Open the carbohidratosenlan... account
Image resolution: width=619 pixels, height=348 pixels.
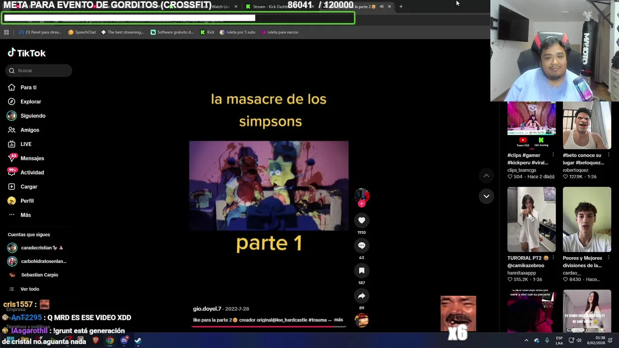point(37,261)
